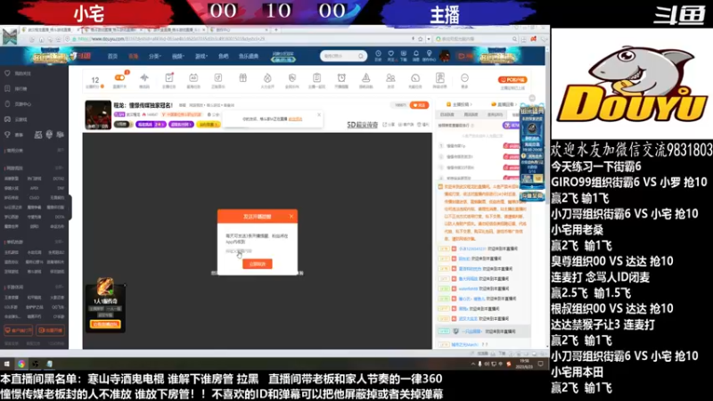The image size is (713, 401).
Task: Click the download icon in the top navigation
Action: [x=404, y=54]
